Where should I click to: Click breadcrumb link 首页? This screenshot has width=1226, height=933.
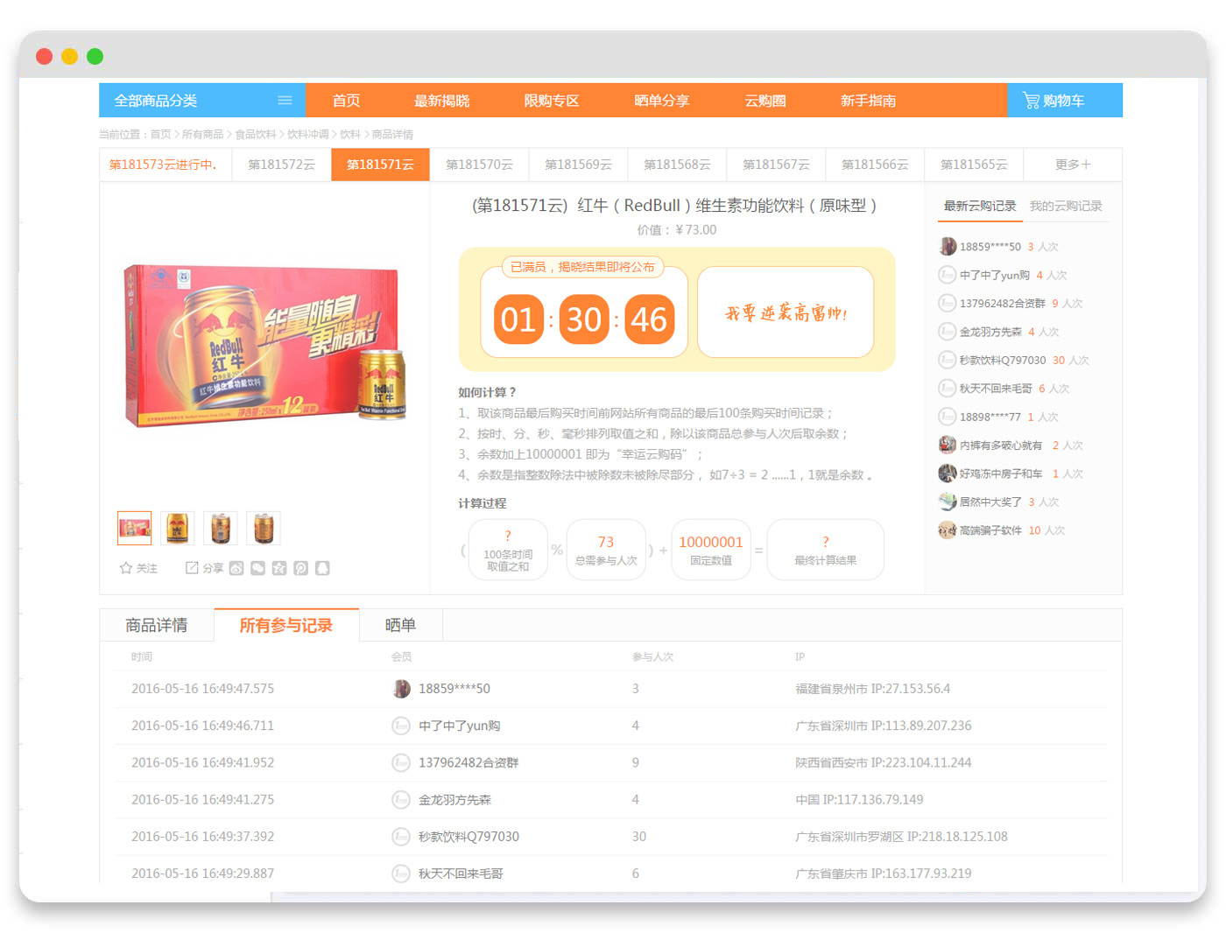point(160,134)
